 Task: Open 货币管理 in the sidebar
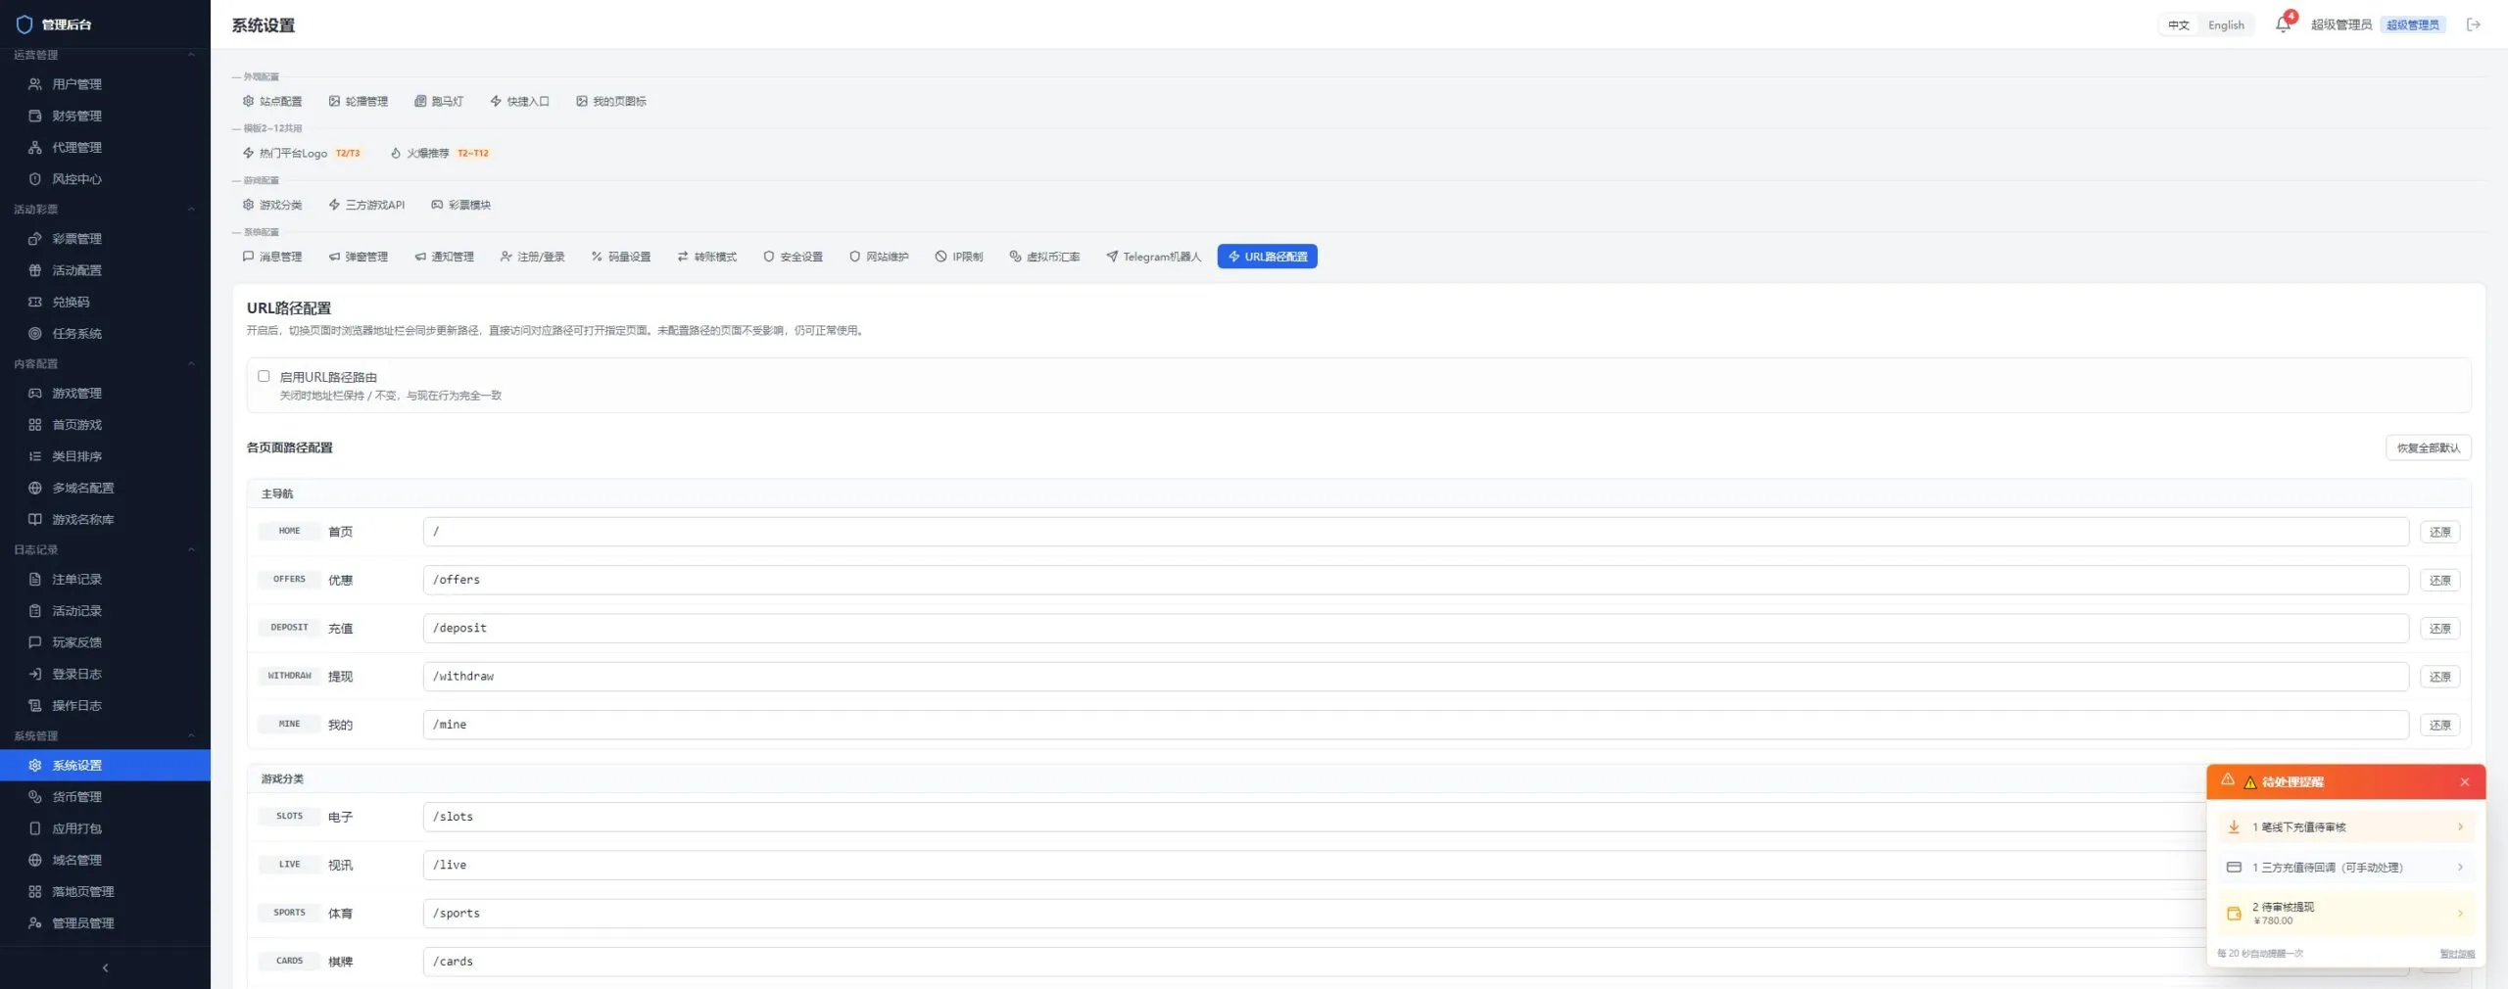[x=105, y=797]
